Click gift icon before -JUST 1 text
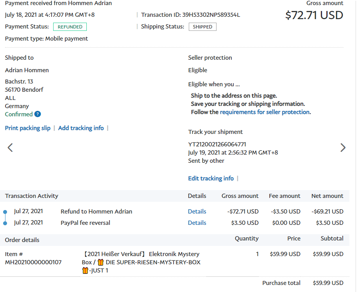This screenshot has height=292, width=358. 85,271
